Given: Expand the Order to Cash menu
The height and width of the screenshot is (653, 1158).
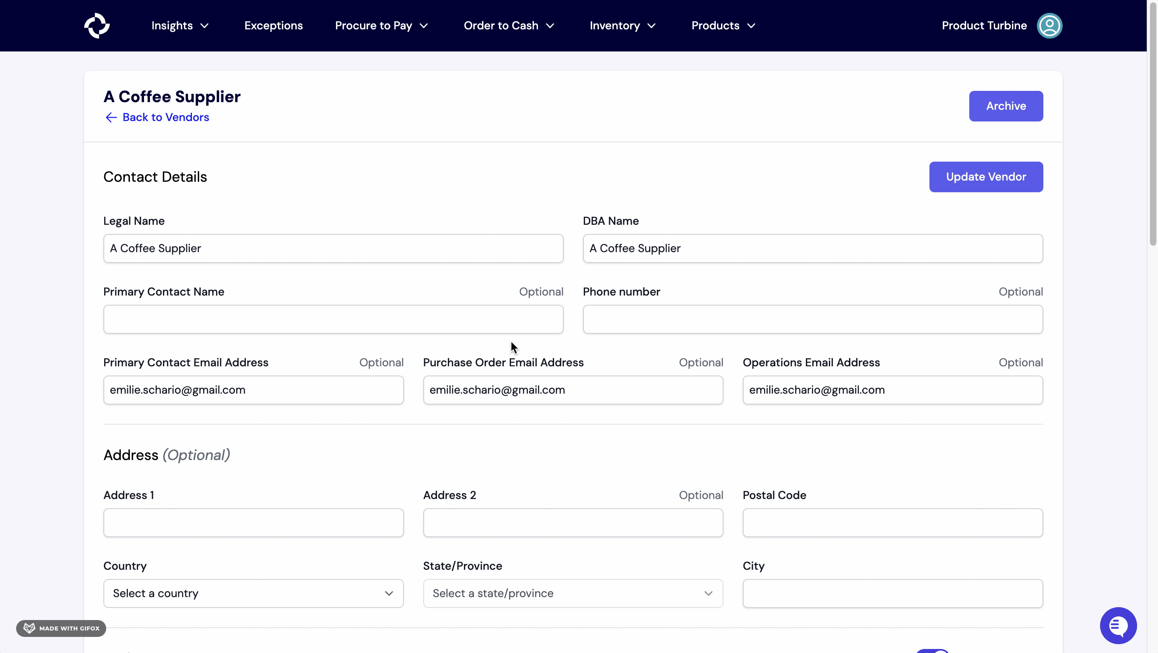Looking at the screenshot, I should click(509, 26).
